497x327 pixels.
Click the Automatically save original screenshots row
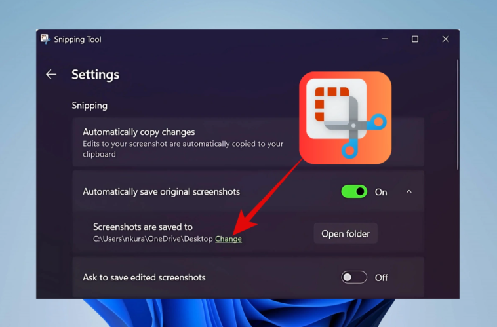click(x=161, y=192)
